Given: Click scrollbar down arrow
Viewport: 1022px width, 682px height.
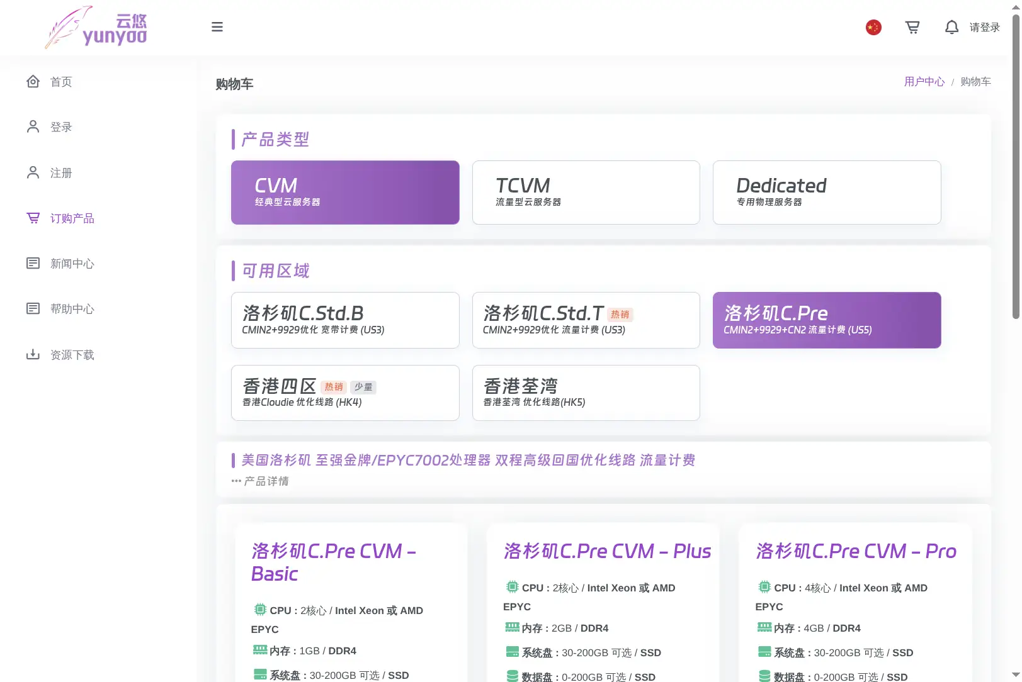Looking at the screenshot, I should 1016,675.
